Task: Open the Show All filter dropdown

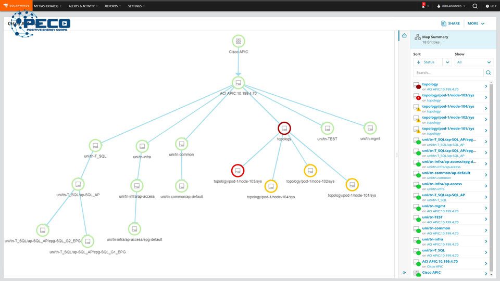Action: click(x=474, y=62)
